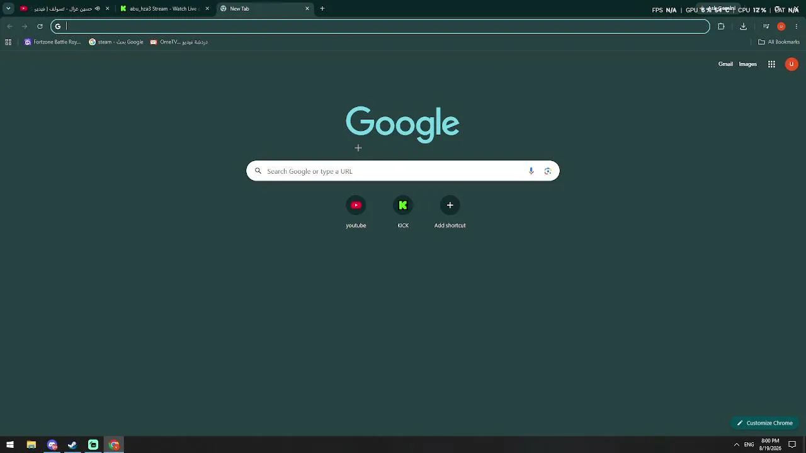Click the Add shortcut button
Screen dimensions: 806x453
(450, 212)
